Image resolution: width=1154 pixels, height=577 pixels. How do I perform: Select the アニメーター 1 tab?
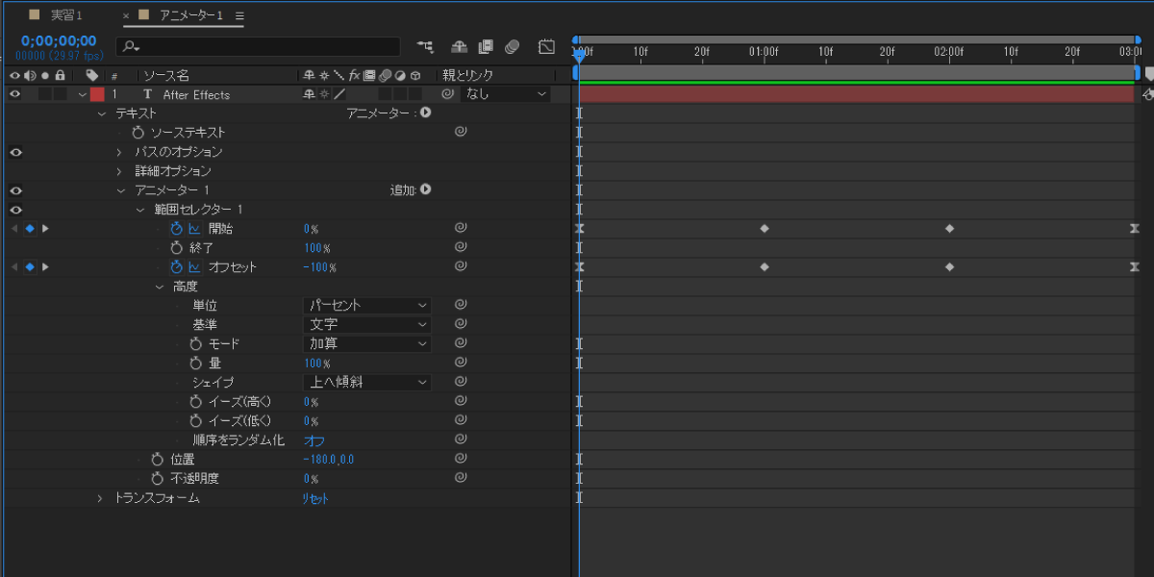(x=189, y=15)
